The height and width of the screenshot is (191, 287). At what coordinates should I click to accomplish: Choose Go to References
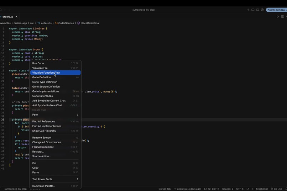(55, 96)
